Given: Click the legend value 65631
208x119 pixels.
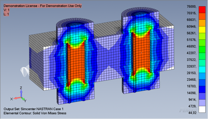Looking at the screenshot, I should 191,20.
